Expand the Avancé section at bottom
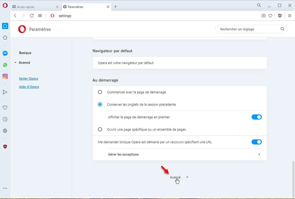The image size is (295, 199). 179,177
